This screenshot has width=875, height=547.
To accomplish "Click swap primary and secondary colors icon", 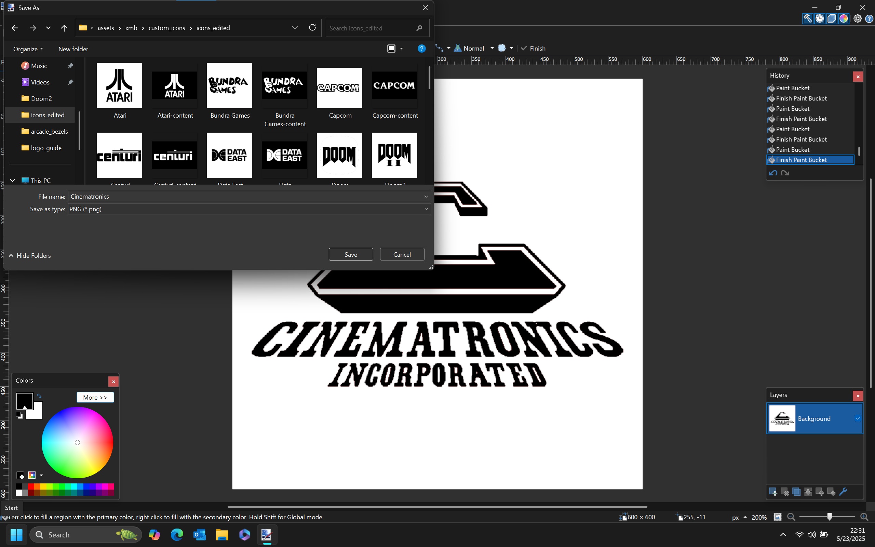I will [x=39, y=396].
